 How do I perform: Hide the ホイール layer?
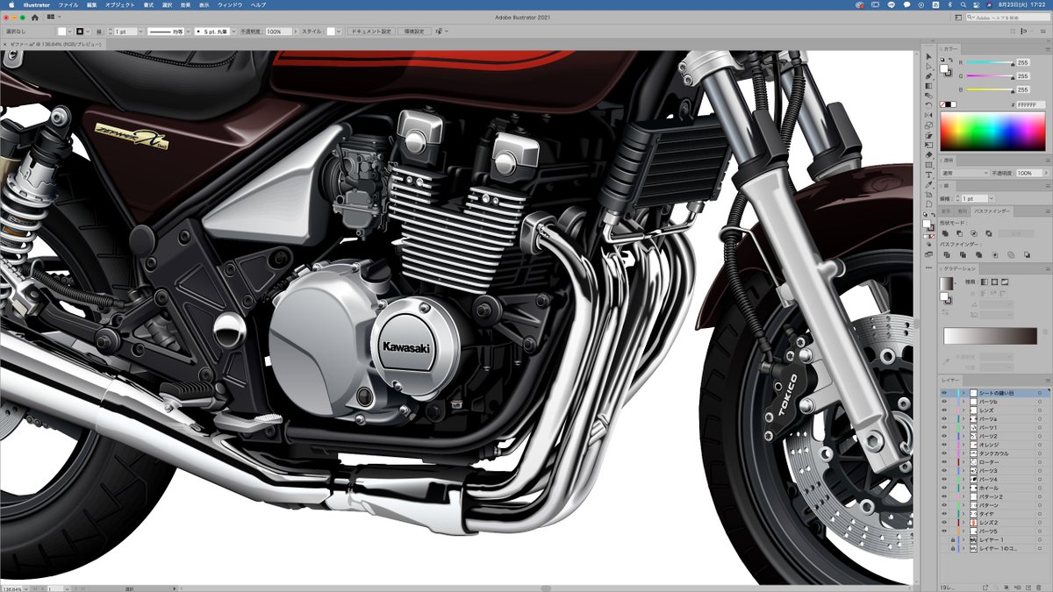[x=944, y=488]
